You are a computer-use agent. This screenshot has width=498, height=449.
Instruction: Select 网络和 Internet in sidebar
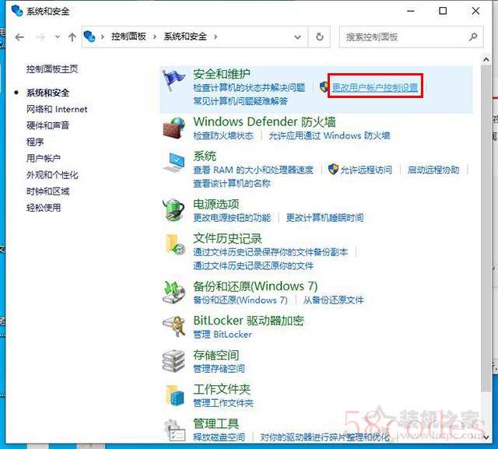click(57, 109)
